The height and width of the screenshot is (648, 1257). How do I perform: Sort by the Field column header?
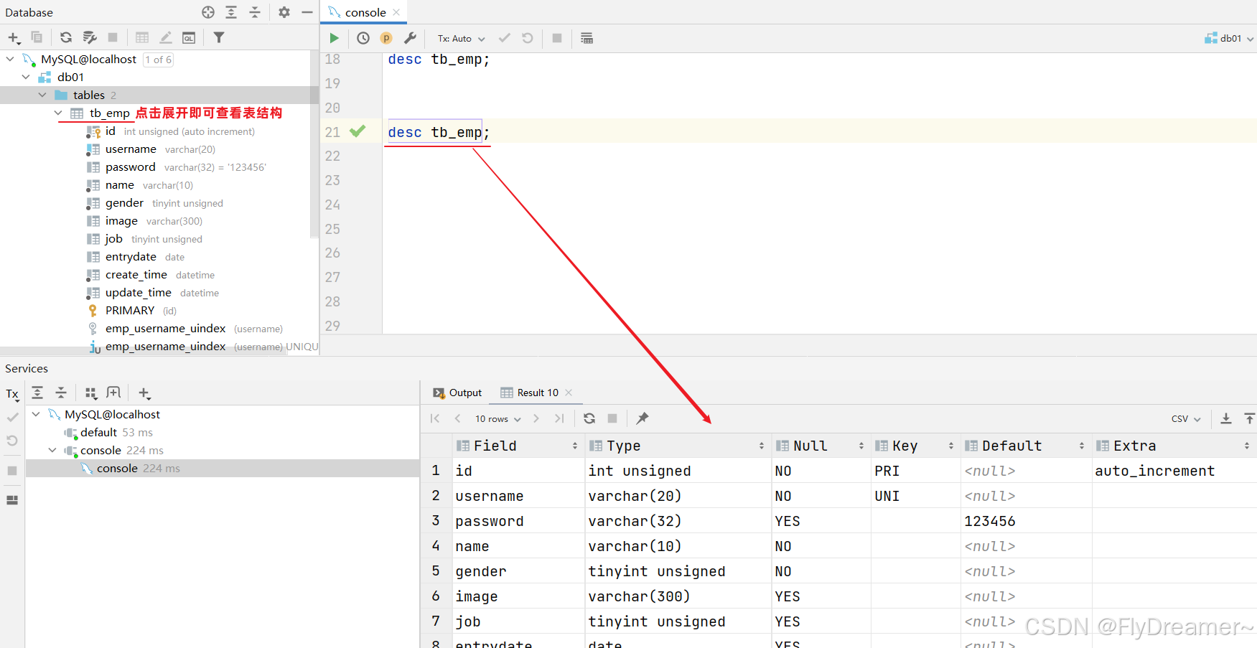518,446
